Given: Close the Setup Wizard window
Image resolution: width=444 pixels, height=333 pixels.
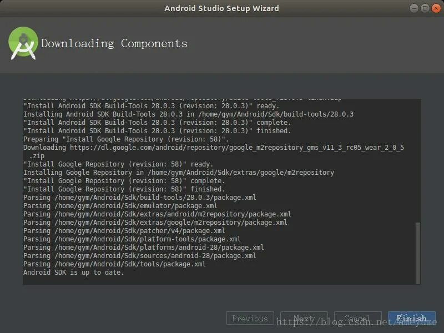Looking at the screenshot, I should point(436,8).
